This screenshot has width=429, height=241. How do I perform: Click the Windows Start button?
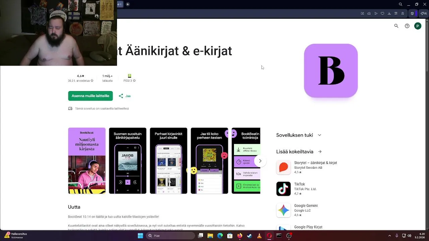coord(140,236)
